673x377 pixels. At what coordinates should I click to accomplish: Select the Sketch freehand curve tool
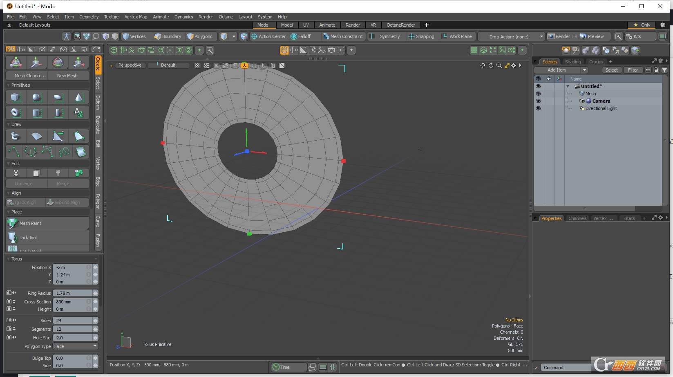[x=64, y=152]
